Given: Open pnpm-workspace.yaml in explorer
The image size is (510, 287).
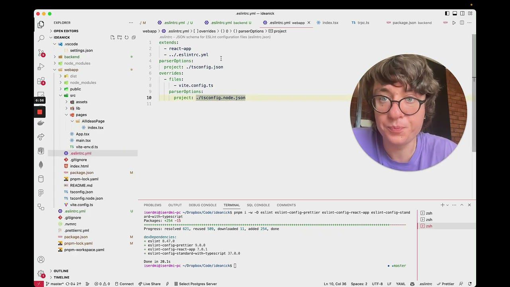Looking at the screenshot, I should [84, 250].
